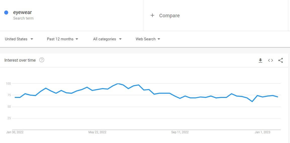Edit the eyewear search term field
Screen dimensions: 290x143
click(x=72, y=16)
